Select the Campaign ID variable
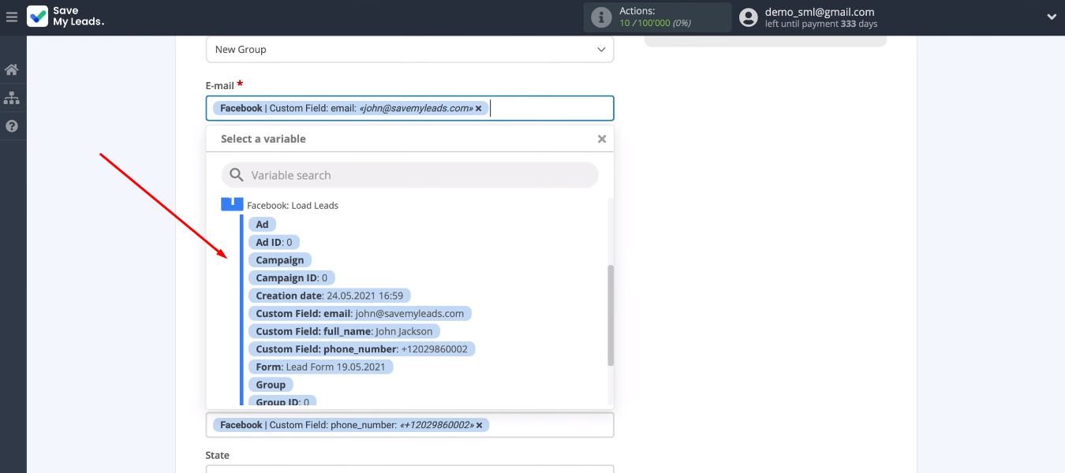This screenshot has width=1065, height=473. tap(291, 277)
